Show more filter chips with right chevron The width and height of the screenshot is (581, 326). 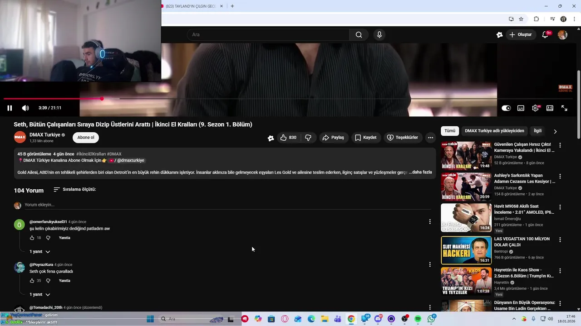coord(555,131)
